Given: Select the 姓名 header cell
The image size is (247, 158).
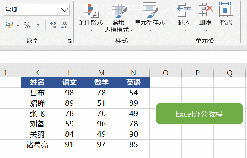Looking at the screenshot, I should click(37, 82).
